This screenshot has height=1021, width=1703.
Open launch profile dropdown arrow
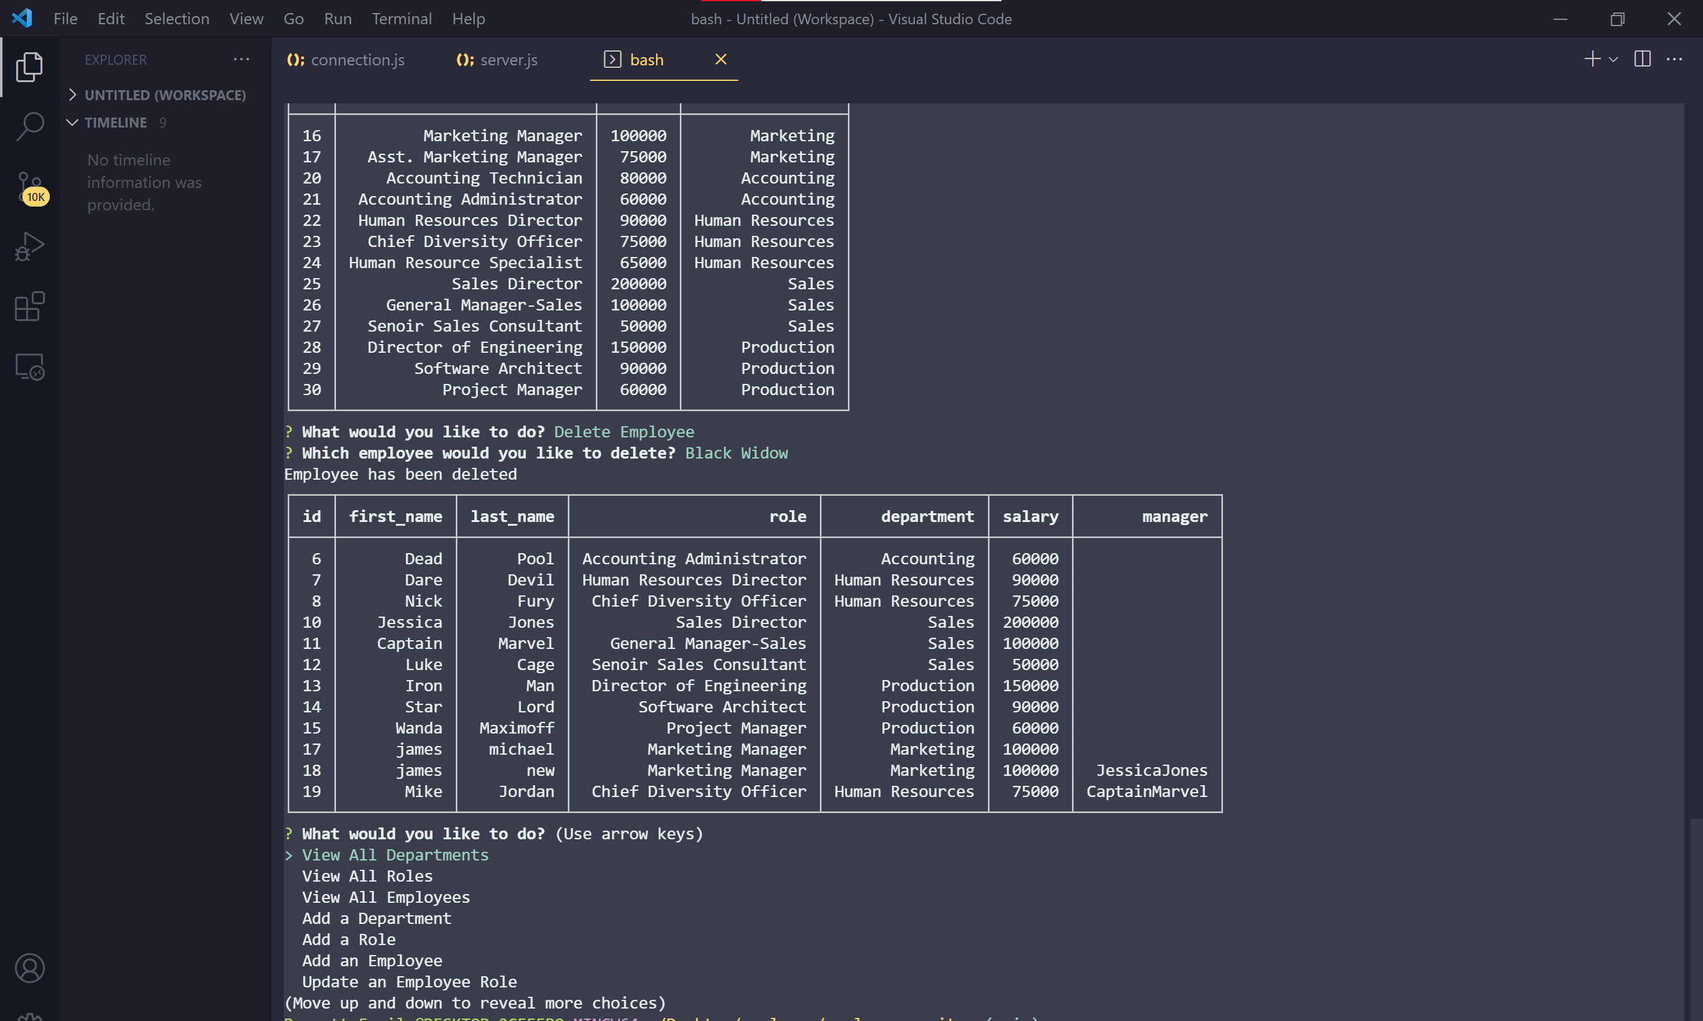1613,60
